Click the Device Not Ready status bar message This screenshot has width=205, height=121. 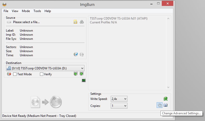pos(39,116)
